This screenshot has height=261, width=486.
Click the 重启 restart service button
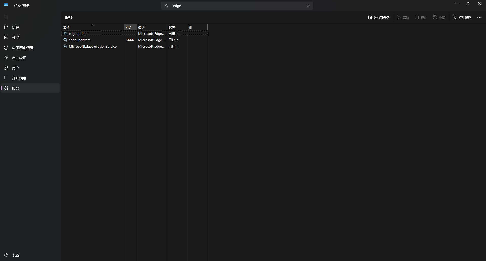click(x=439, y=17)
